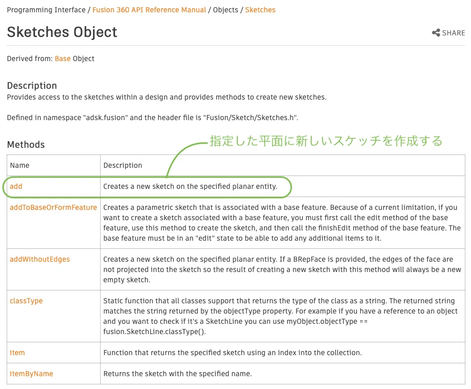This screenshot has width=471, height=389.
Task: Open the classType method link
Action: pos(26,301)
